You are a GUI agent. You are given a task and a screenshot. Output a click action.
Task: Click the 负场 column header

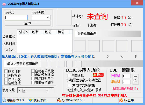click(63, 32)
